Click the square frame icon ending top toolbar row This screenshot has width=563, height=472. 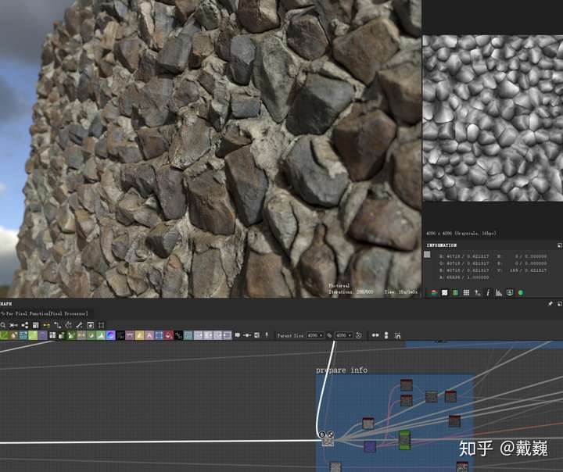tap(101, 325)
